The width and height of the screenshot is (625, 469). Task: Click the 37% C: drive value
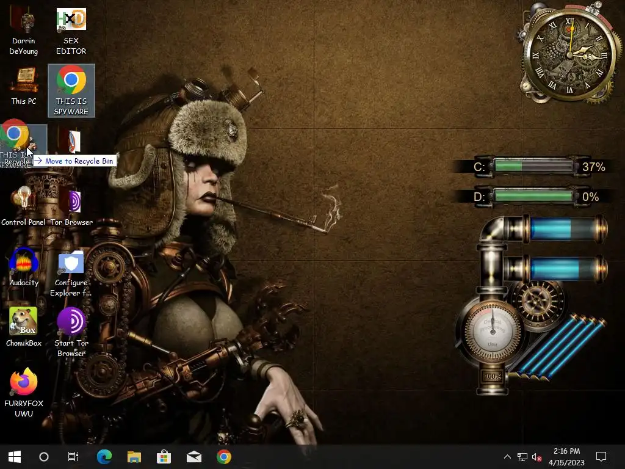click(593, 167)
